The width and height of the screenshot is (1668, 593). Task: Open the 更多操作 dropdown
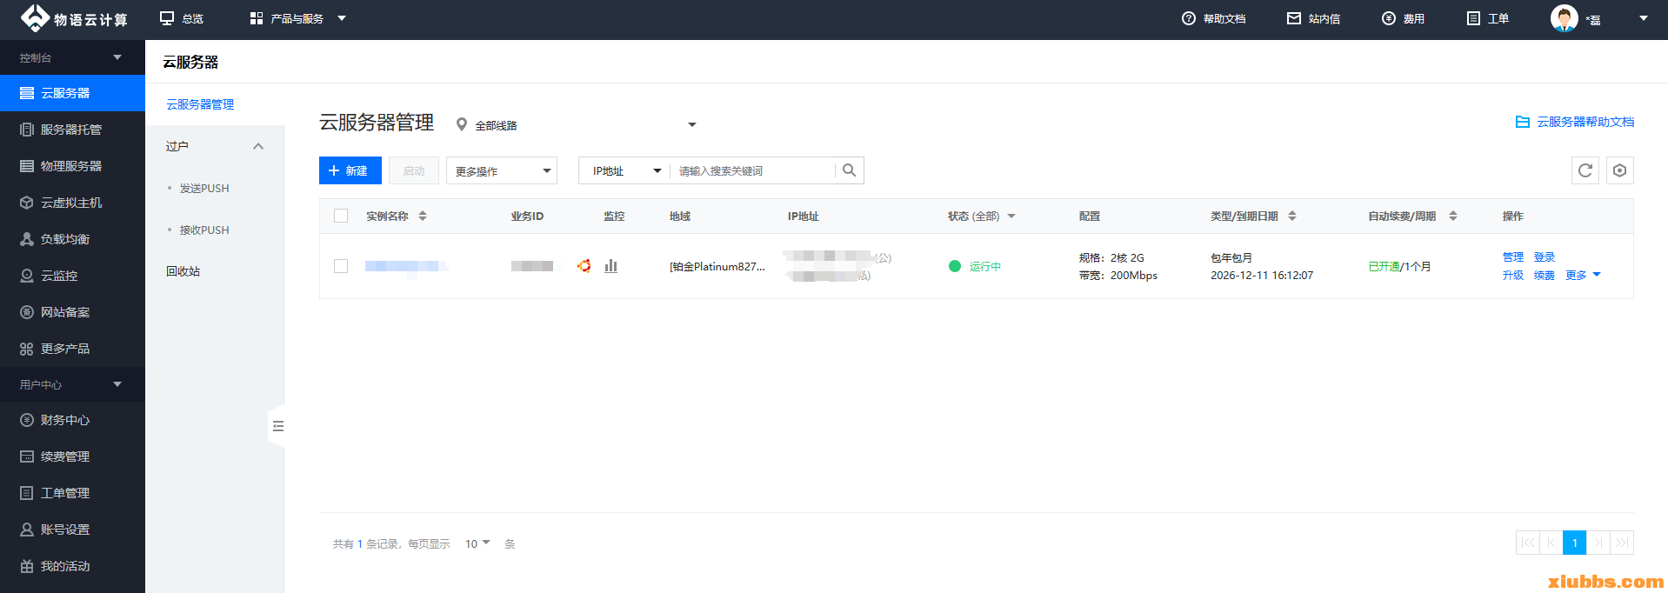click(501, 170)
